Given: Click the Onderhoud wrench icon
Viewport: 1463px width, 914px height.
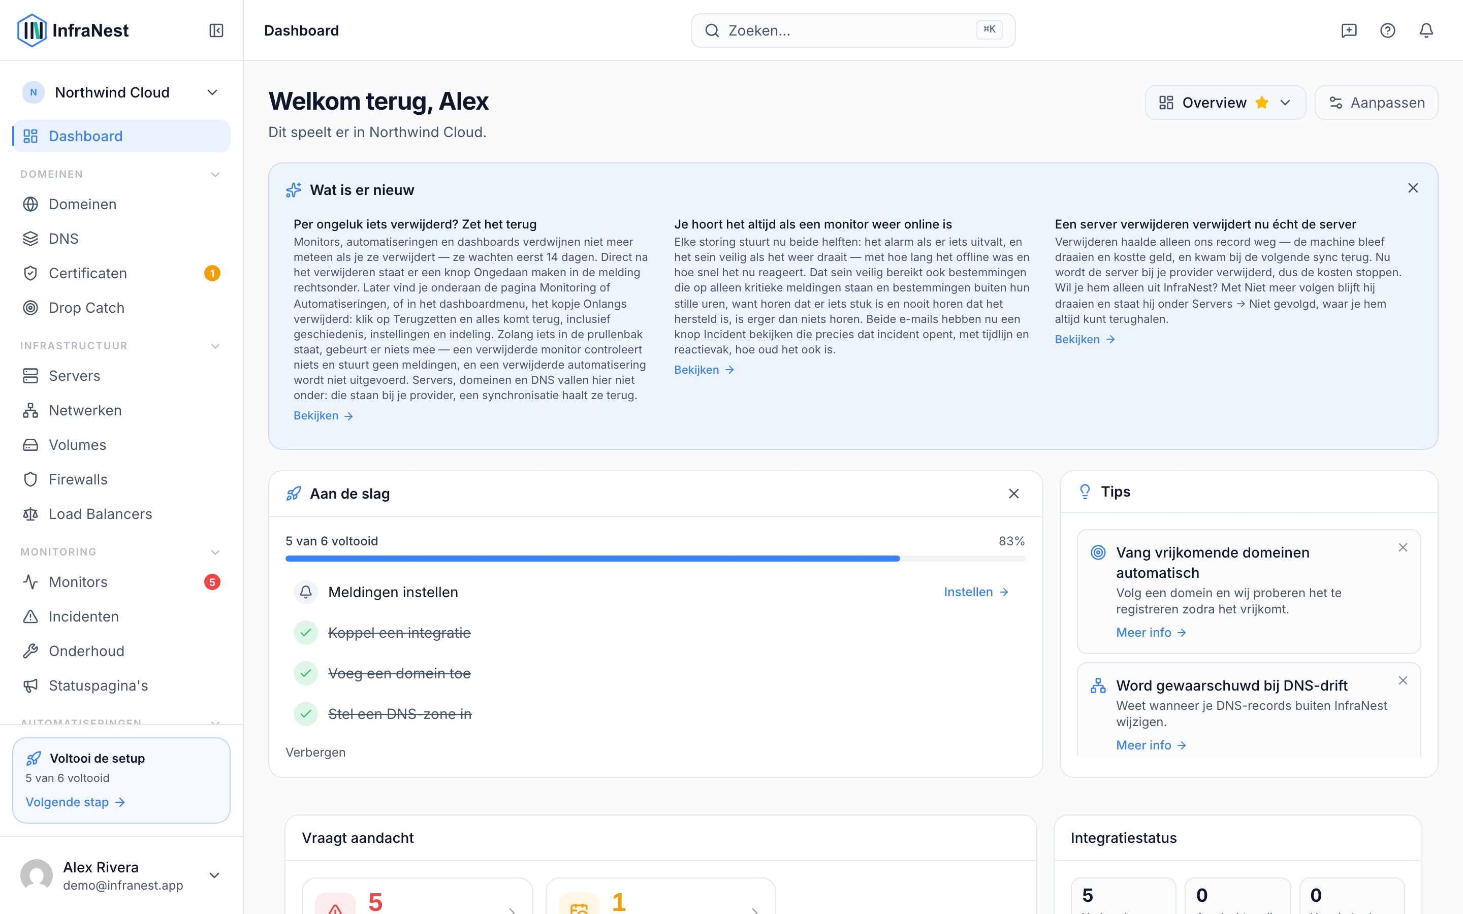Looking at the screenshot, I should (30, 651).
